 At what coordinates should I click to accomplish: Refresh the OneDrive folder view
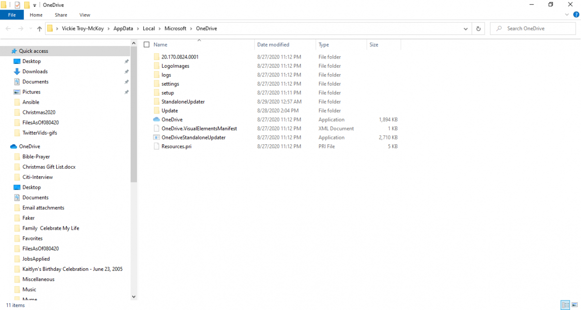[478, 29]
